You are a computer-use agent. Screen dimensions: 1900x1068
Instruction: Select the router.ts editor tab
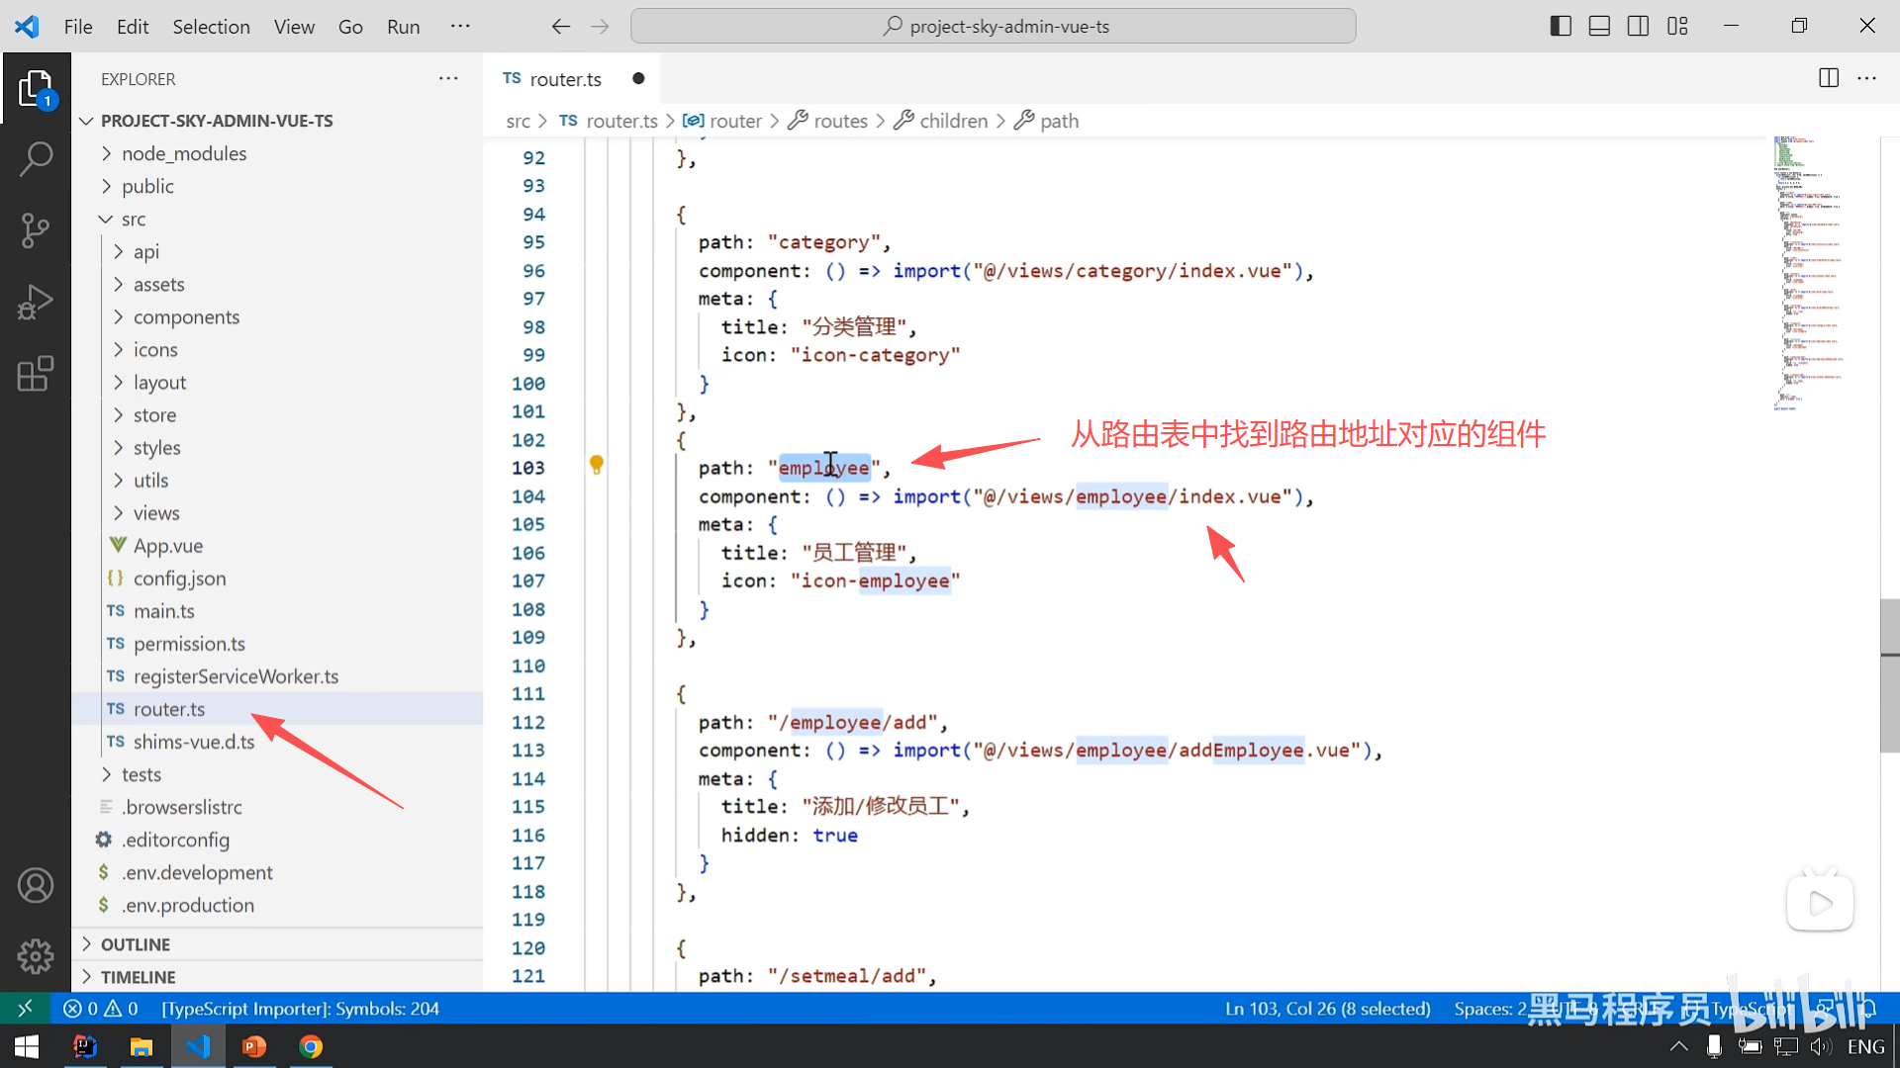[565, 79]
